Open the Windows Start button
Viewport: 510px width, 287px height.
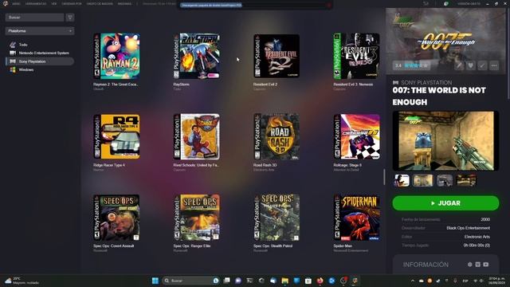(x=155, y=281)
